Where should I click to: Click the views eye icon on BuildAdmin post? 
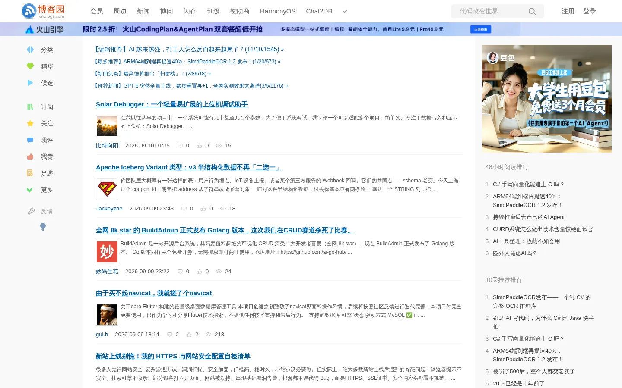pyautogui.click(x=219, y=272)
